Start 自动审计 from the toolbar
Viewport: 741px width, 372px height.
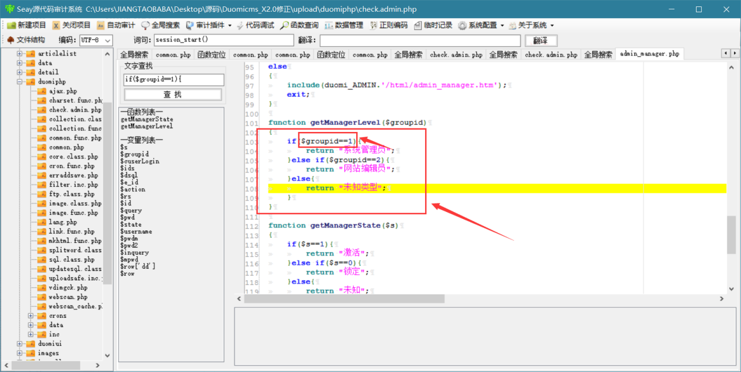[x=116, y=25]
